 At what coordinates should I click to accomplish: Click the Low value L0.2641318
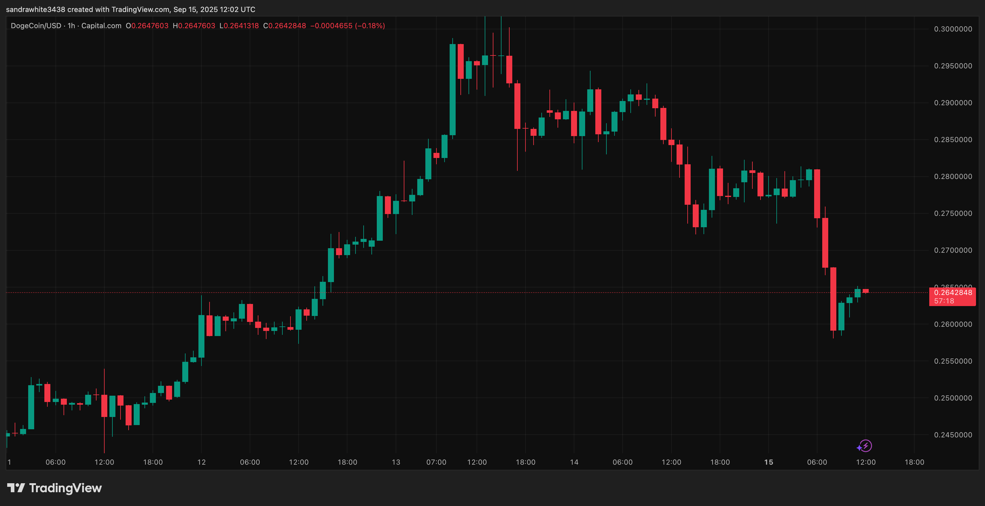tap(239, 25)
